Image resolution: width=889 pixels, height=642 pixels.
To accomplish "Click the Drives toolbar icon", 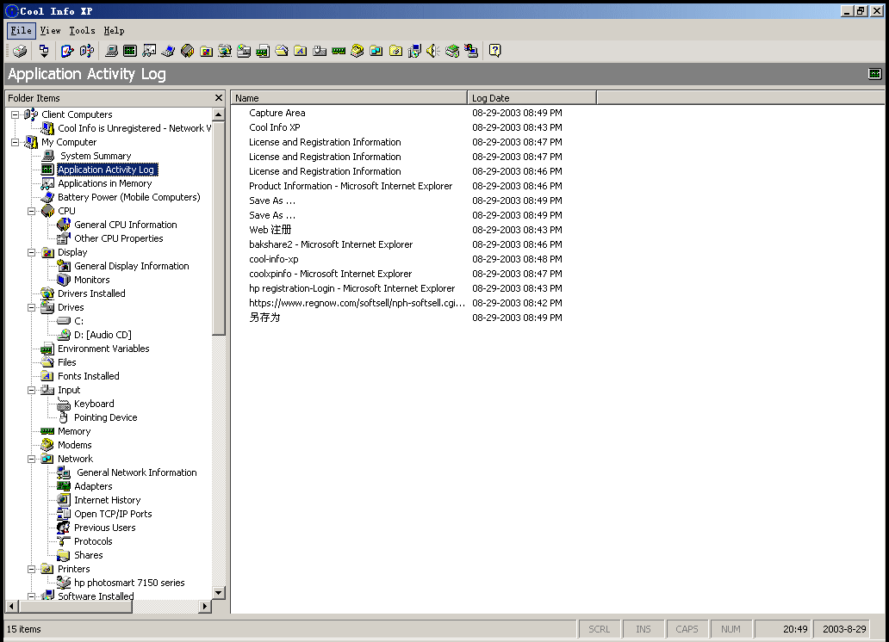I will [244, 51].
